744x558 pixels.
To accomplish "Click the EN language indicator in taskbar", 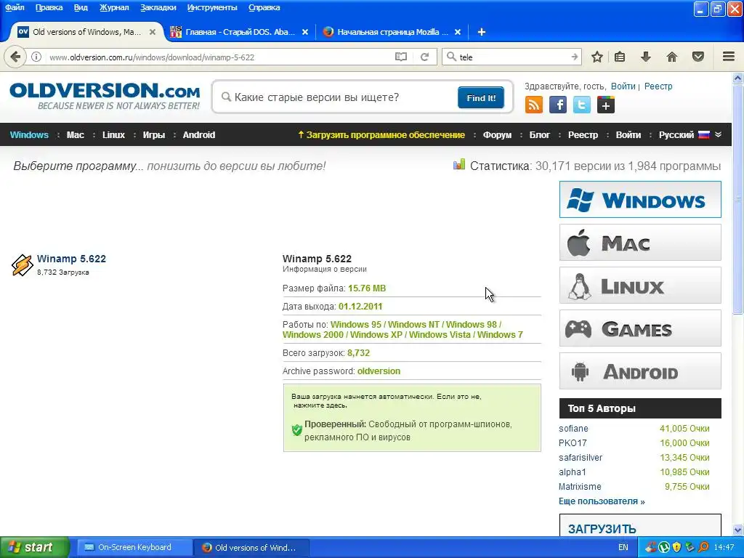I will [x=623, y=547].
